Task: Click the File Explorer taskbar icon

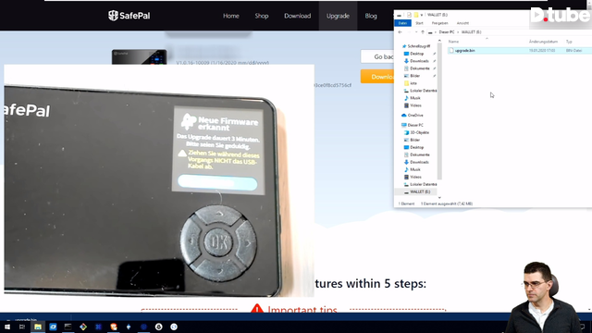Action: (38, 327)
